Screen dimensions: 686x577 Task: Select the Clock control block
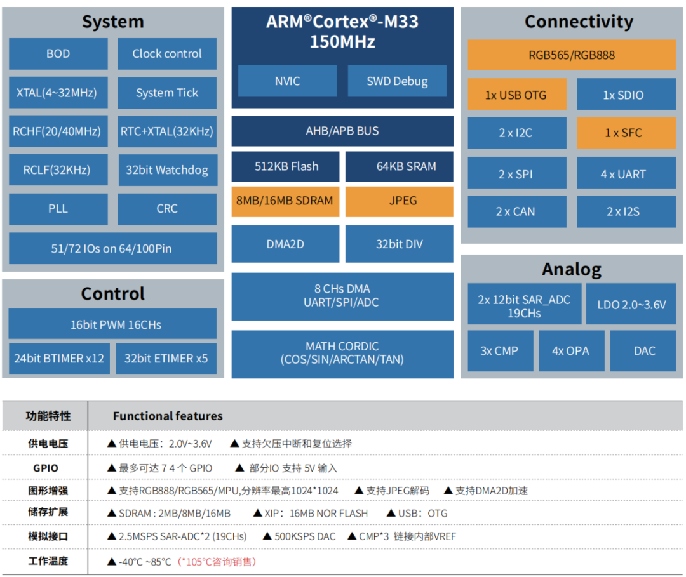tap(167, 54)
